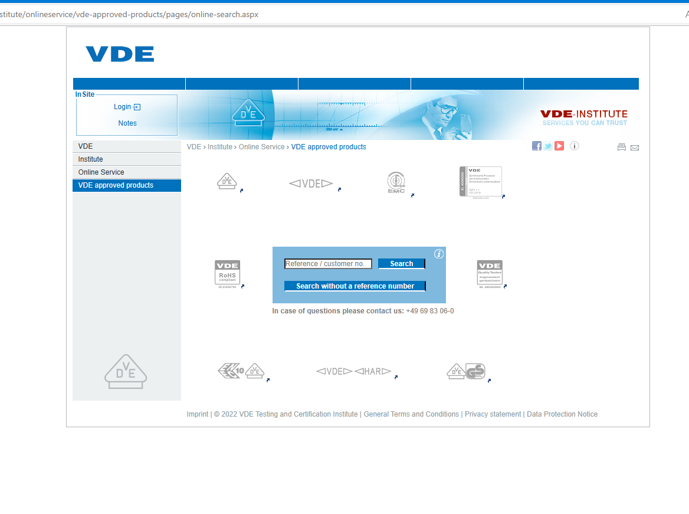
Task: Open the Imprint footer link
Action: [x=197, y=414]
